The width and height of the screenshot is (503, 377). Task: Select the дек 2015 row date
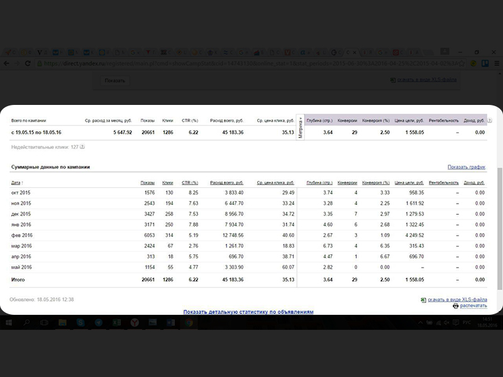point(21,214)
